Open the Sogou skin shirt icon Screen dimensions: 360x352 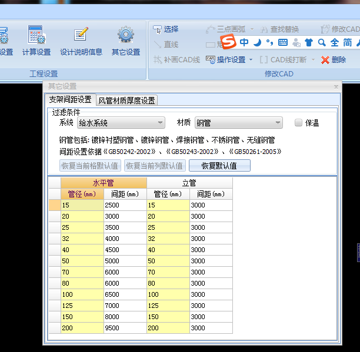(x=309, y=42)
